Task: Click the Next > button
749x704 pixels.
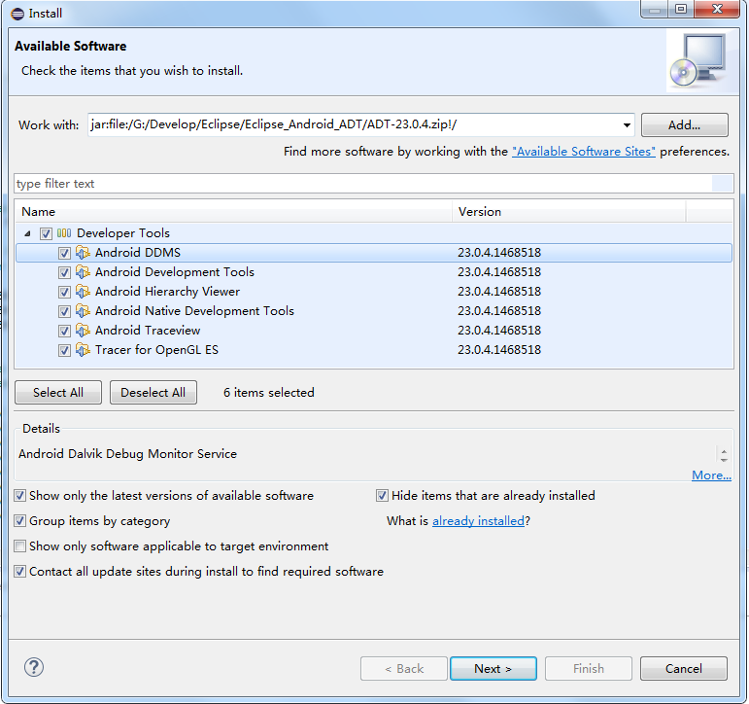Action: [x=494, y=669]
